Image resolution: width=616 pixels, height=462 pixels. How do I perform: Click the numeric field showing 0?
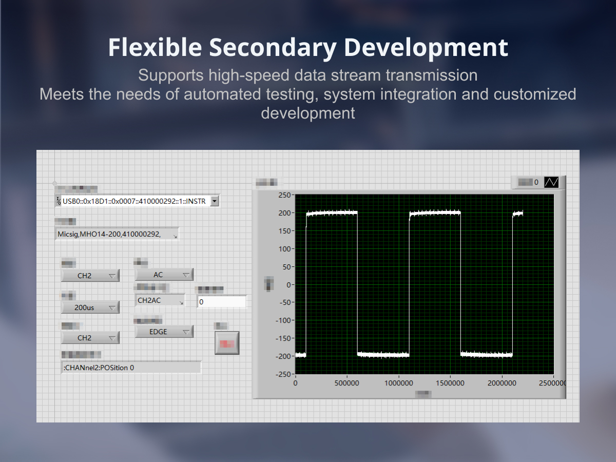[221, 302]
